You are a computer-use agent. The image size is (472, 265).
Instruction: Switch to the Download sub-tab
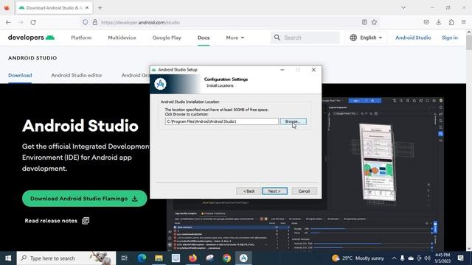click(x=20, y=75)
